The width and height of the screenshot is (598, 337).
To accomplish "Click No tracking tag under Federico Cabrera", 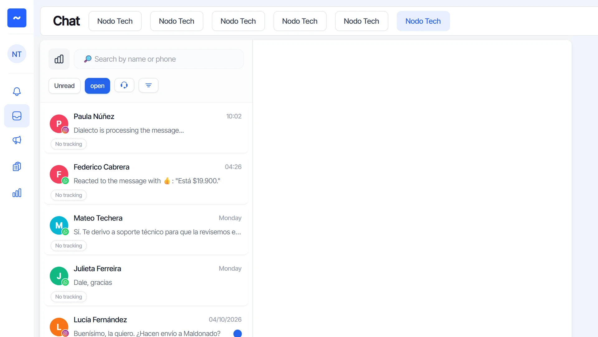I will pos(69,195).
